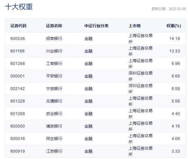
Task: Select stock code 000001
Action: (18, 76)
